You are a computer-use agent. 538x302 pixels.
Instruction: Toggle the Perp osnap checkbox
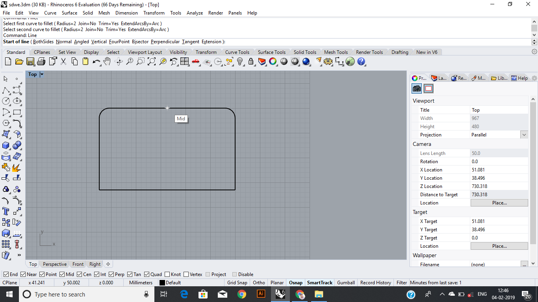pos(111,274)
